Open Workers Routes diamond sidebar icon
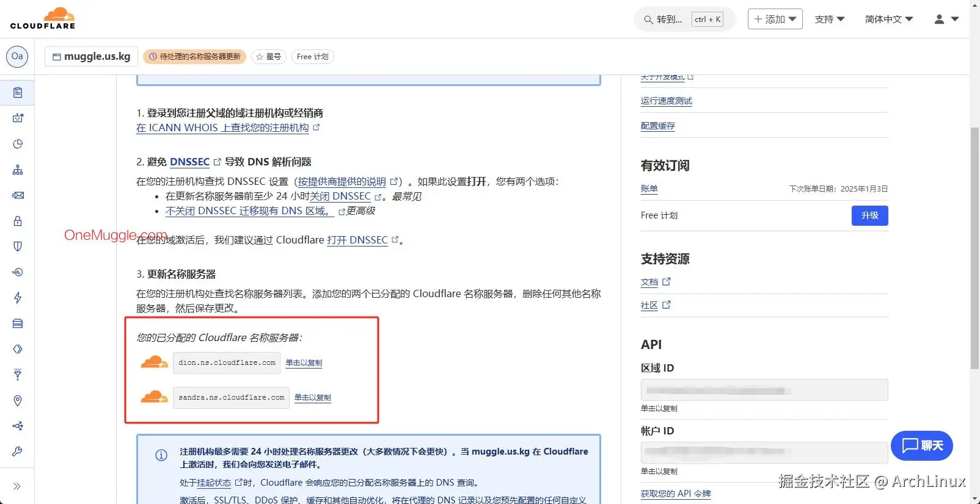The width and height of the screenshot is (980, 504). 18,349
